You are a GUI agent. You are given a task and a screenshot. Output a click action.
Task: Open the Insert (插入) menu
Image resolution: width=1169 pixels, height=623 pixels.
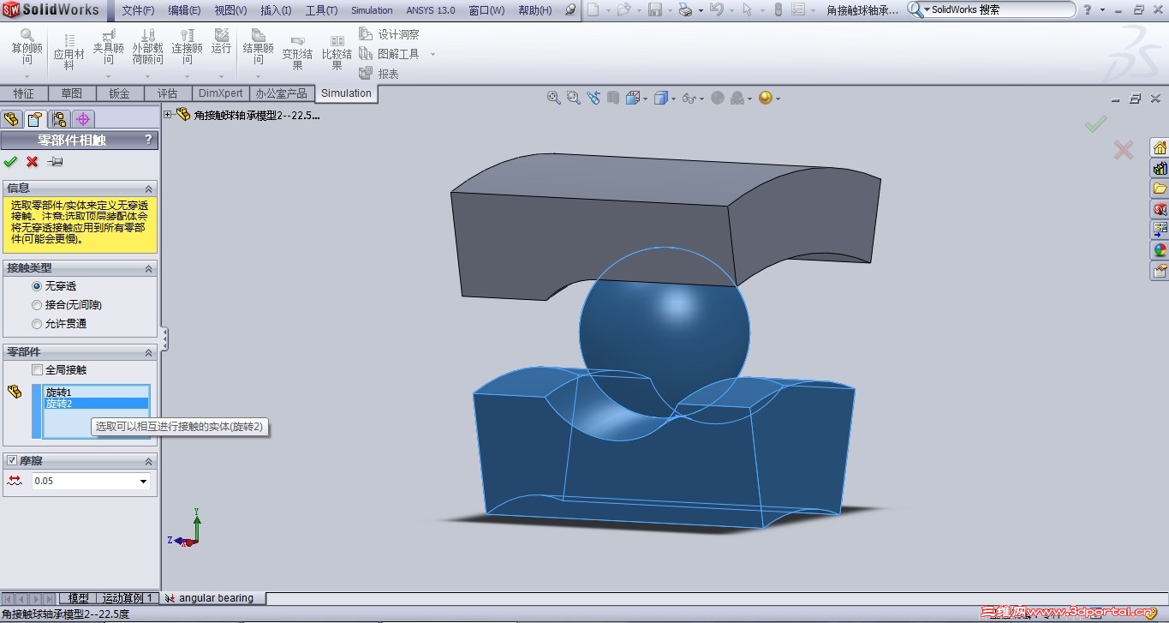tap(276, 10)
